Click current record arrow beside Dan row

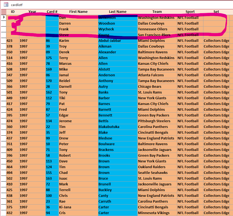[3, 17]
